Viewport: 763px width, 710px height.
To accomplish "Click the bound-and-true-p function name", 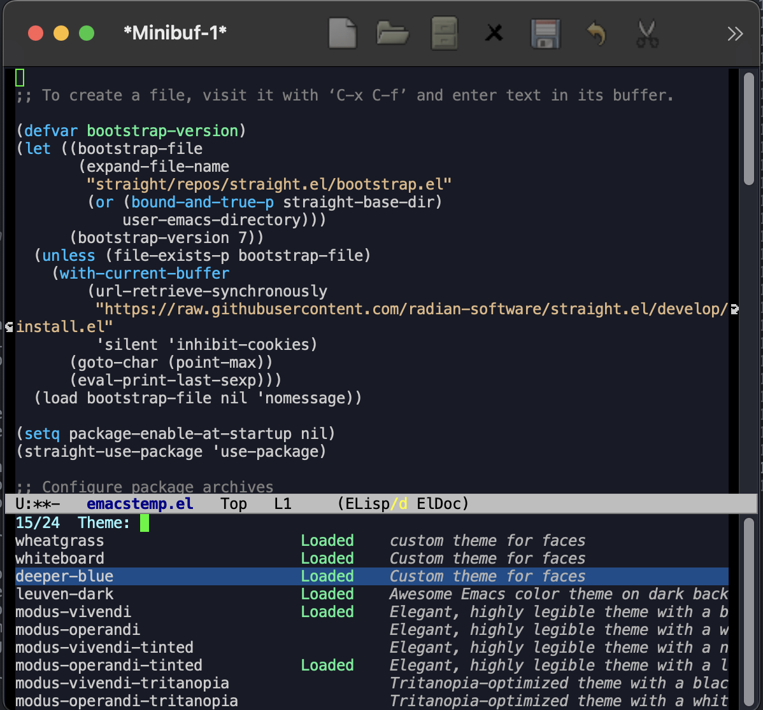I will coord(203,202).
